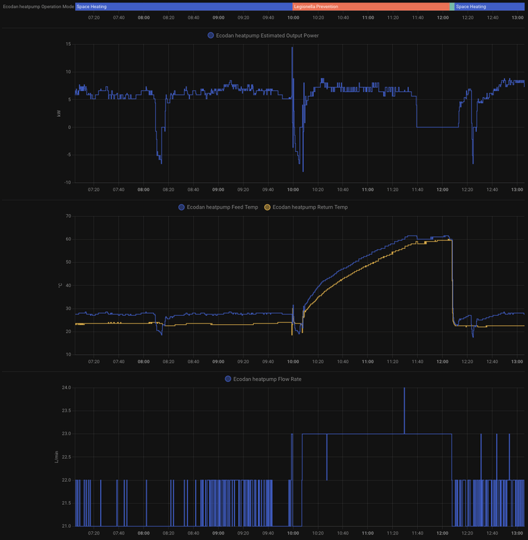The height and width of the screenshot is (540, 528).
Task: Click the zero output plateau before 12:00
Action: tap(438, 127)
